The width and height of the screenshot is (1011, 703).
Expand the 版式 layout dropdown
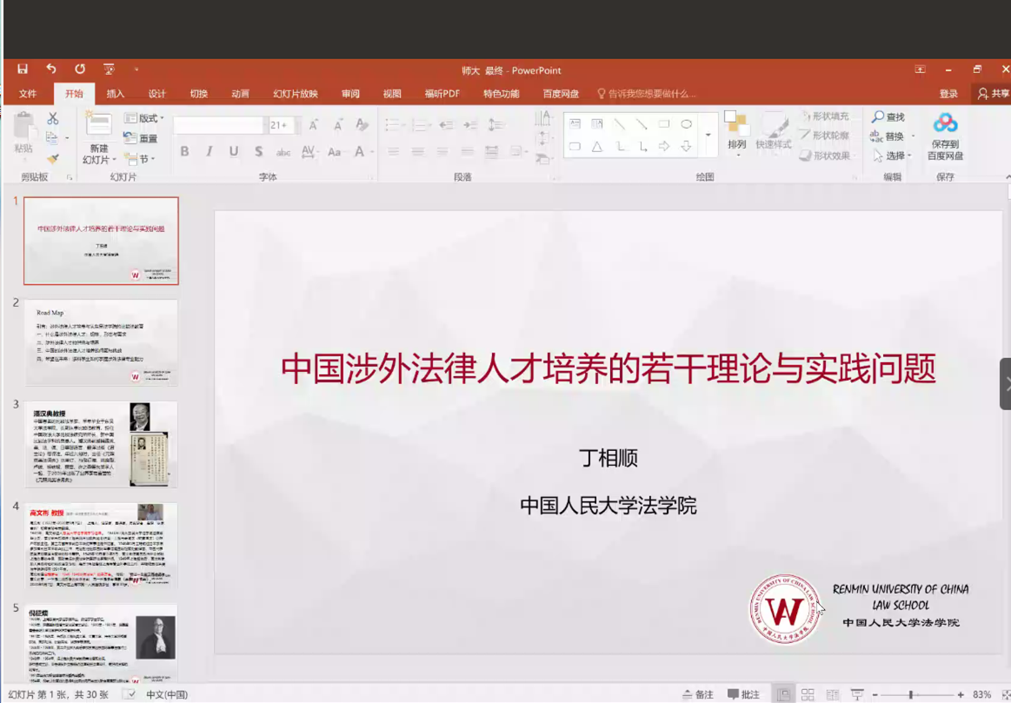[x=143, y=118]
